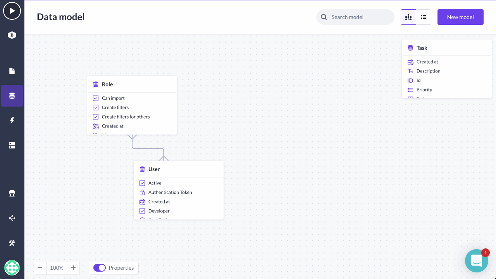This screenshot has width=496, height=279.
Task: Click the green logo at sidebar bottom
Action: click(x=12, y=268)
